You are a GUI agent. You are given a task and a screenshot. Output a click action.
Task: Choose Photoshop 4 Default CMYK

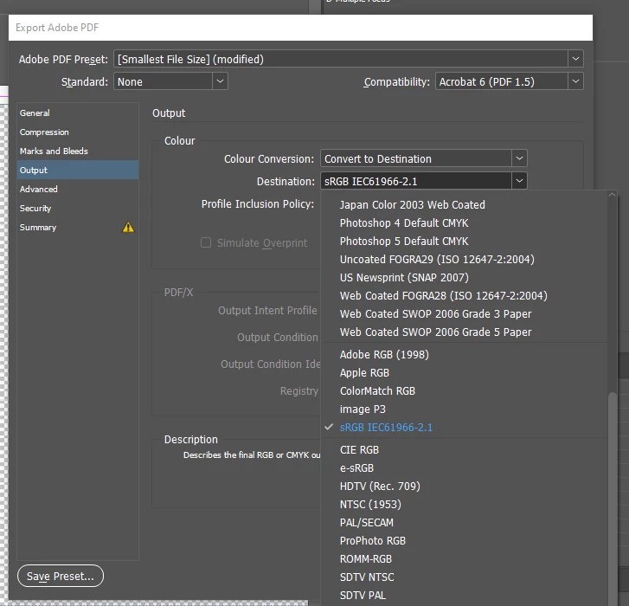pyautogui.click(x=464, y=222)
